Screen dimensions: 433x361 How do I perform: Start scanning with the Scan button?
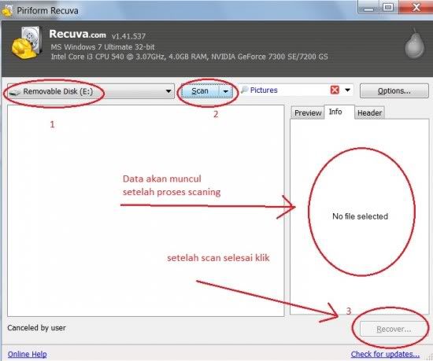point(200,91)
